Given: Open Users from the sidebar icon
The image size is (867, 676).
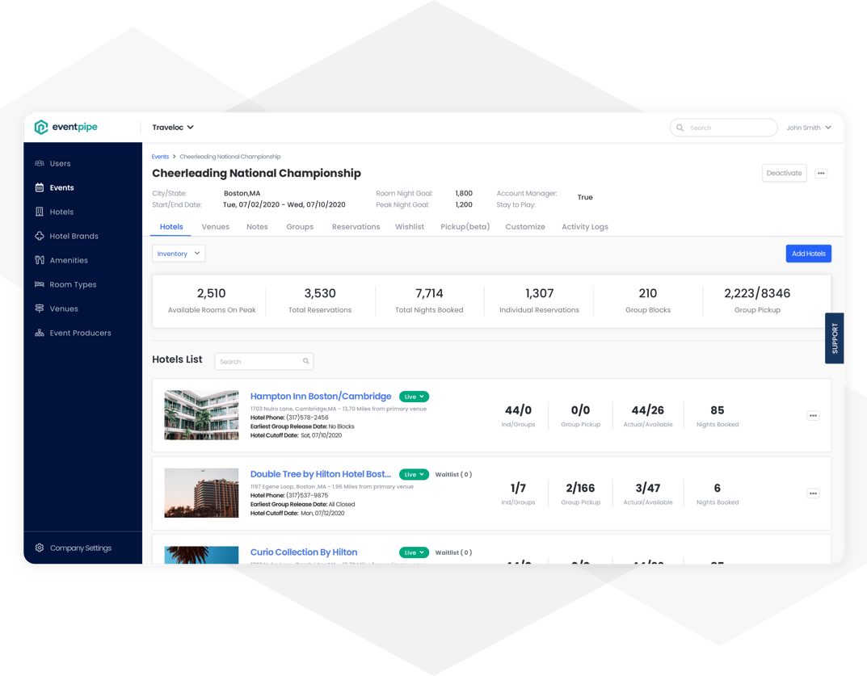Looking at the screenshot, I should coord(40,163).
